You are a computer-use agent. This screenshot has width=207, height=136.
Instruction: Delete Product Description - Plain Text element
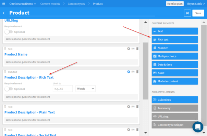pyautogui.click(x=137, y=107)
